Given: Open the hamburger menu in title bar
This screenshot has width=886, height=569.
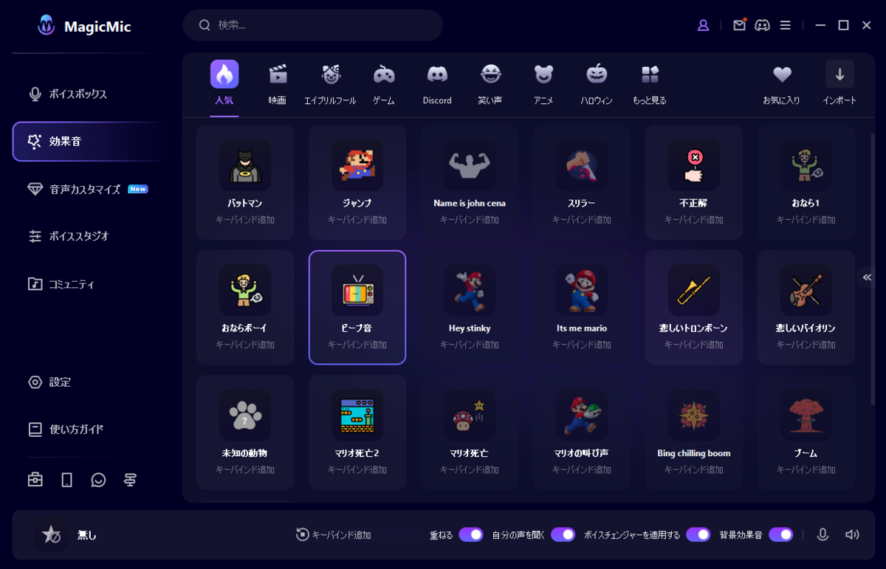Looking at the screenshot, I should coord(786,25).
